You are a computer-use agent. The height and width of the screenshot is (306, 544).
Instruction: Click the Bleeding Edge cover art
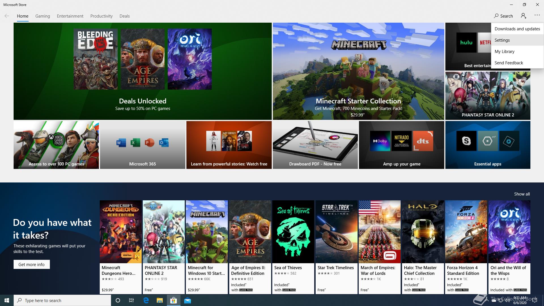click(95, 59)
